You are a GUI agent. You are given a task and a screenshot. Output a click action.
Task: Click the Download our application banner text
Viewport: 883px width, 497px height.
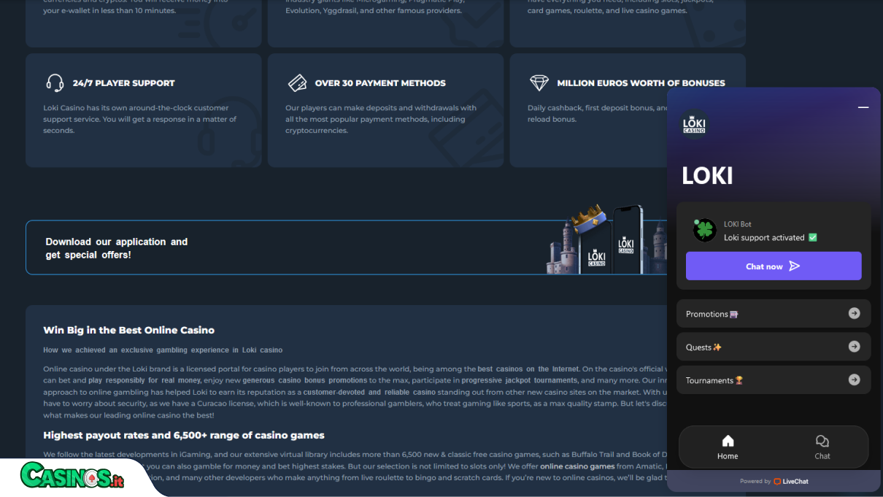117,248
